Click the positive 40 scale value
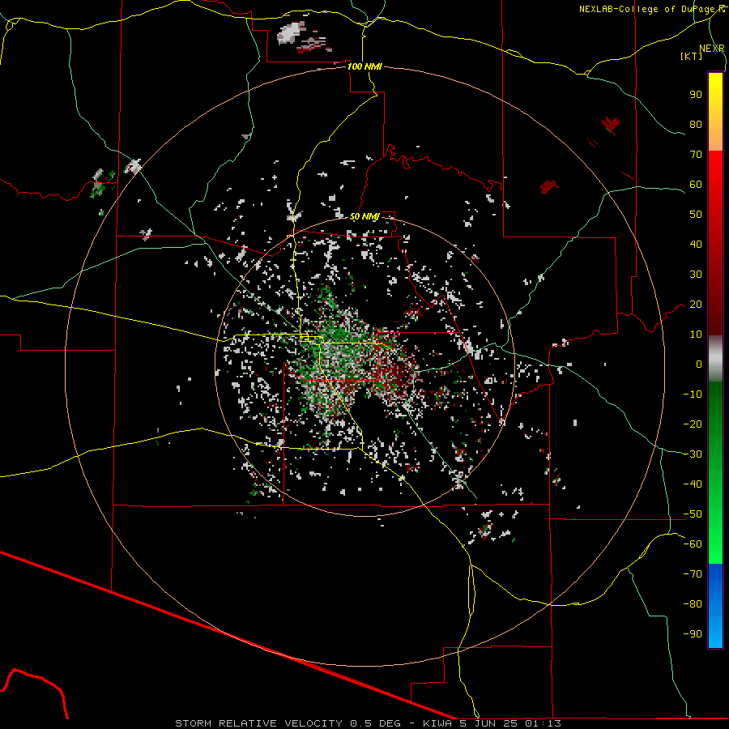Image resolution: width=729 pixels, height=729 pixels. [x=696, y=244]
